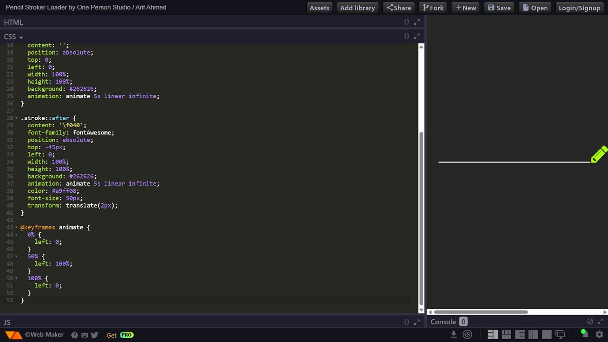This screenshot has height=342, width=608.
Task: Expand the JS pane to full size
Action: [x=417, y=322]
